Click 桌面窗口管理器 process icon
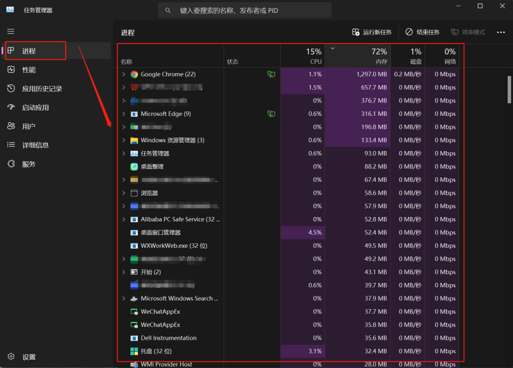 pyautogui.click(x=134, y=232)
